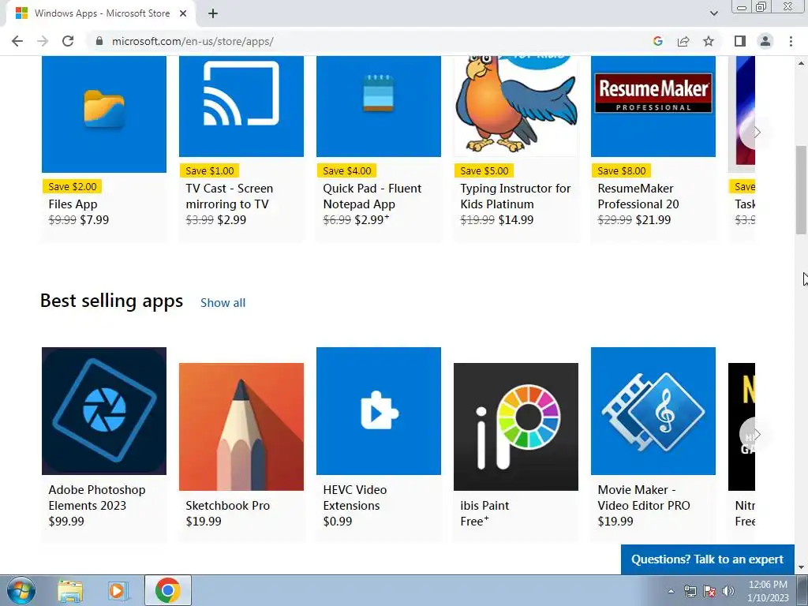This screenshot has height=606, width=808.
Task: Click Sketchbook Pro title text
Action: click(x=228, y=506)
